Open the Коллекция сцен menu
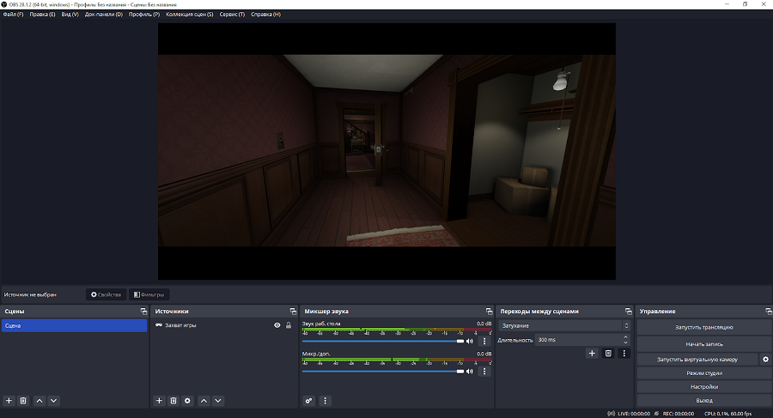The image size is (773, 418). click(189, 15)
